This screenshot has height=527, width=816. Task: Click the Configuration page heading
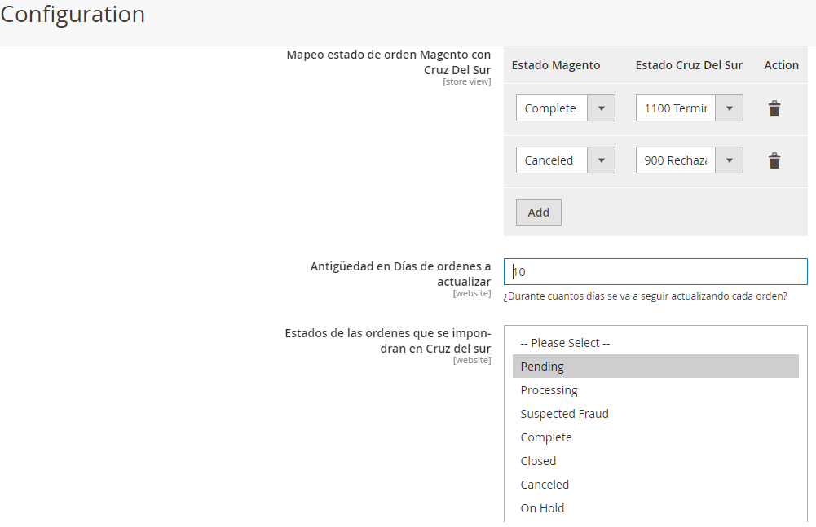point(73,15)
